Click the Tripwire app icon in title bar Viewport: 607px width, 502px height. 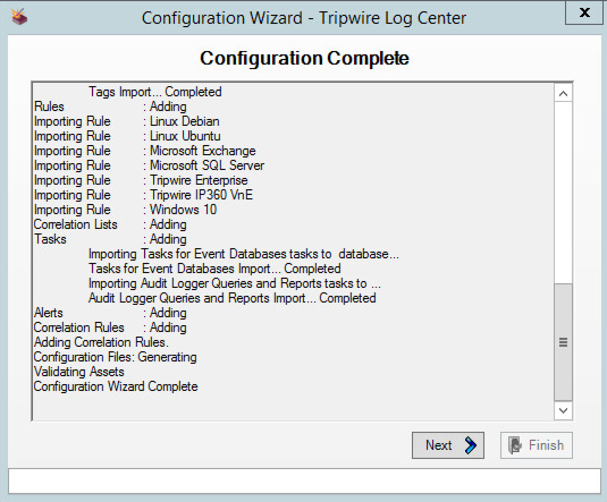coord(19,16)
